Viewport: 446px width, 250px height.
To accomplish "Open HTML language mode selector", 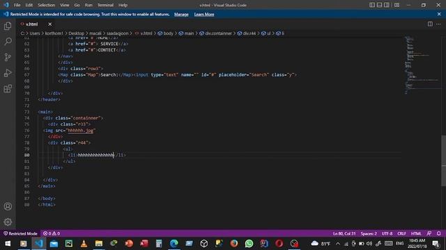I will coord(416,233).
